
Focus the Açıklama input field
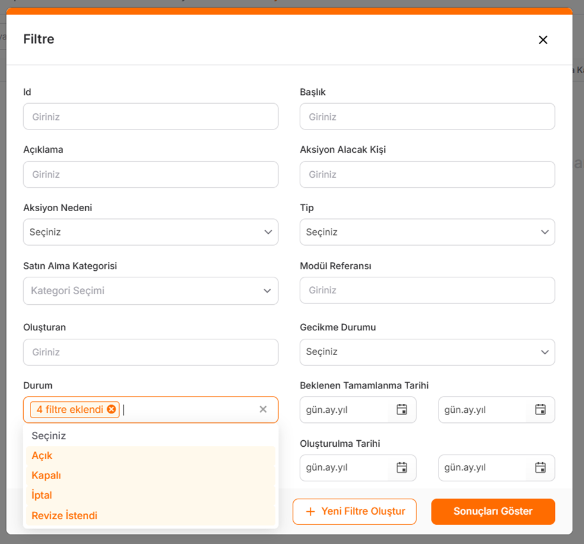pyautogui.click(x=150, y=175)
